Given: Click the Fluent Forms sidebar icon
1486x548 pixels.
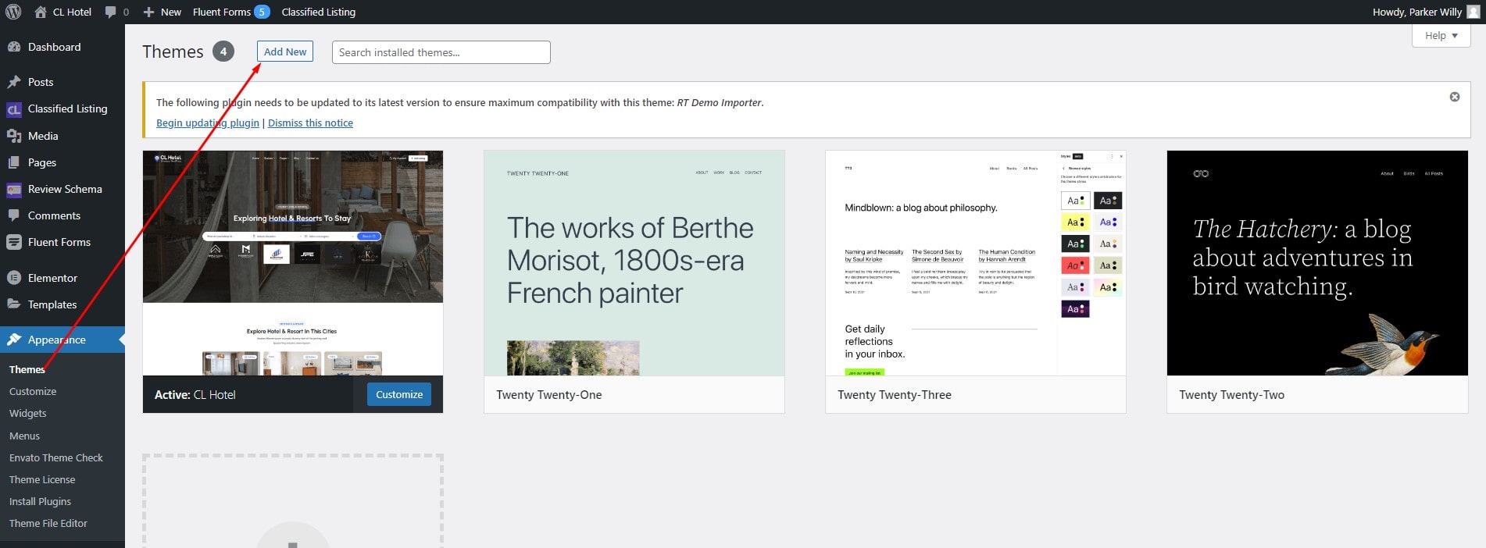Looking at the screenshot, I should coord(14,242).
